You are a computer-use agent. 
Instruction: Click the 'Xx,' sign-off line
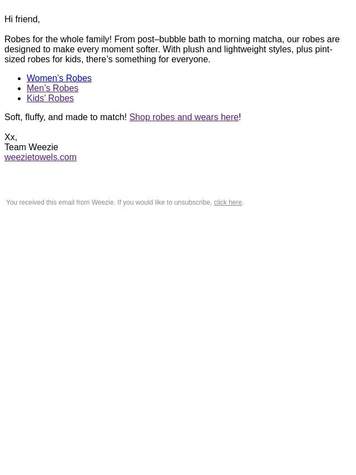pyautogui.click(x=11, y=137)
